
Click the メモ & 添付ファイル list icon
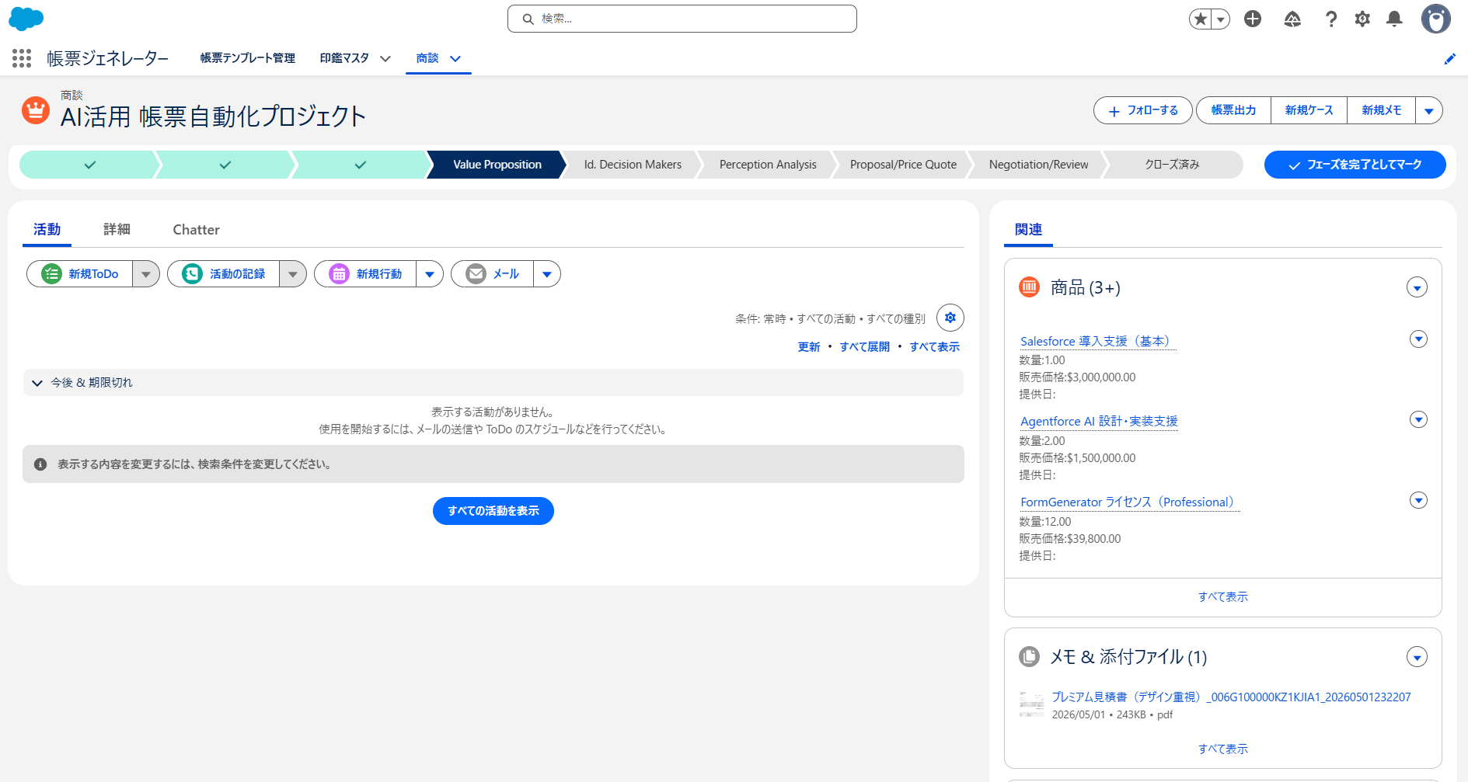1029,657
